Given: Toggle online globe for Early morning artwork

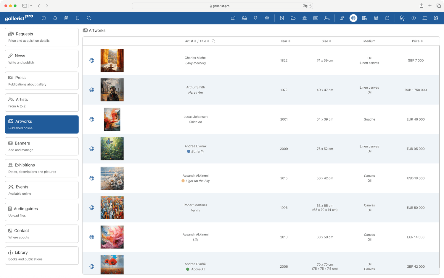Looking at the screenshot, I should click(92, 60).
